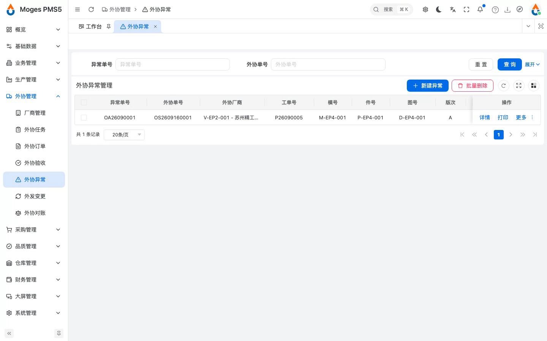Pin the 工作台 tab
This screenshot has height=341, width=547.
(109, 27)
